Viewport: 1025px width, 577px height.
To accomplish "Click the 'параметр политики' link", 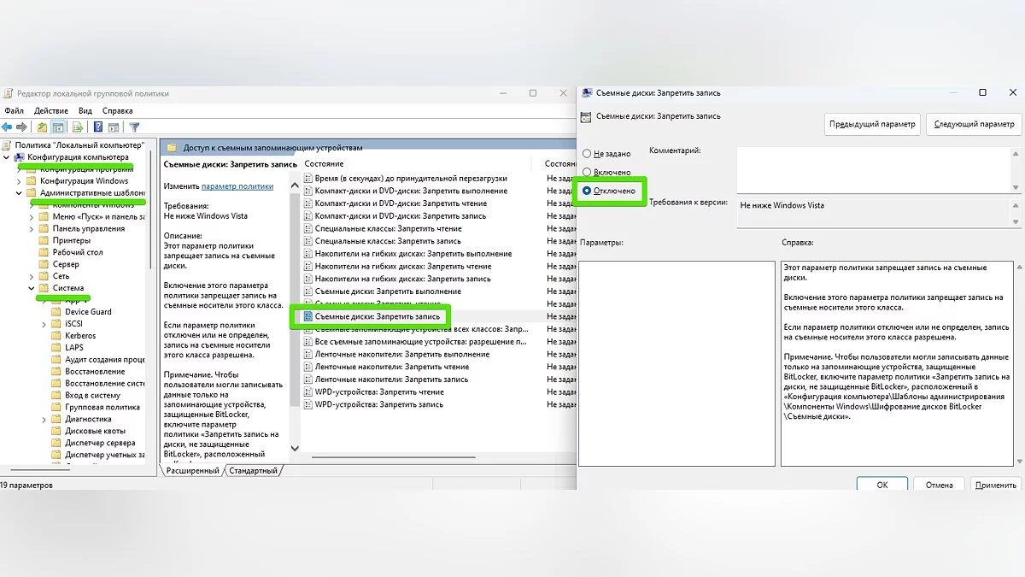I will pyautogui.click(x=237, y=185).
